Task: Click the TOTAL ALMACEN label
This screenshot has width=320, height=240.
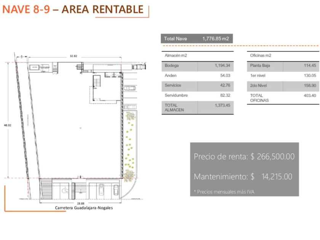Action: click(174, 107)
